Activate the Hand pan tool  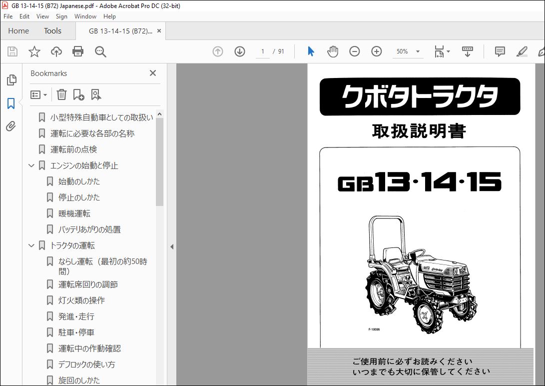coord(333,51)
